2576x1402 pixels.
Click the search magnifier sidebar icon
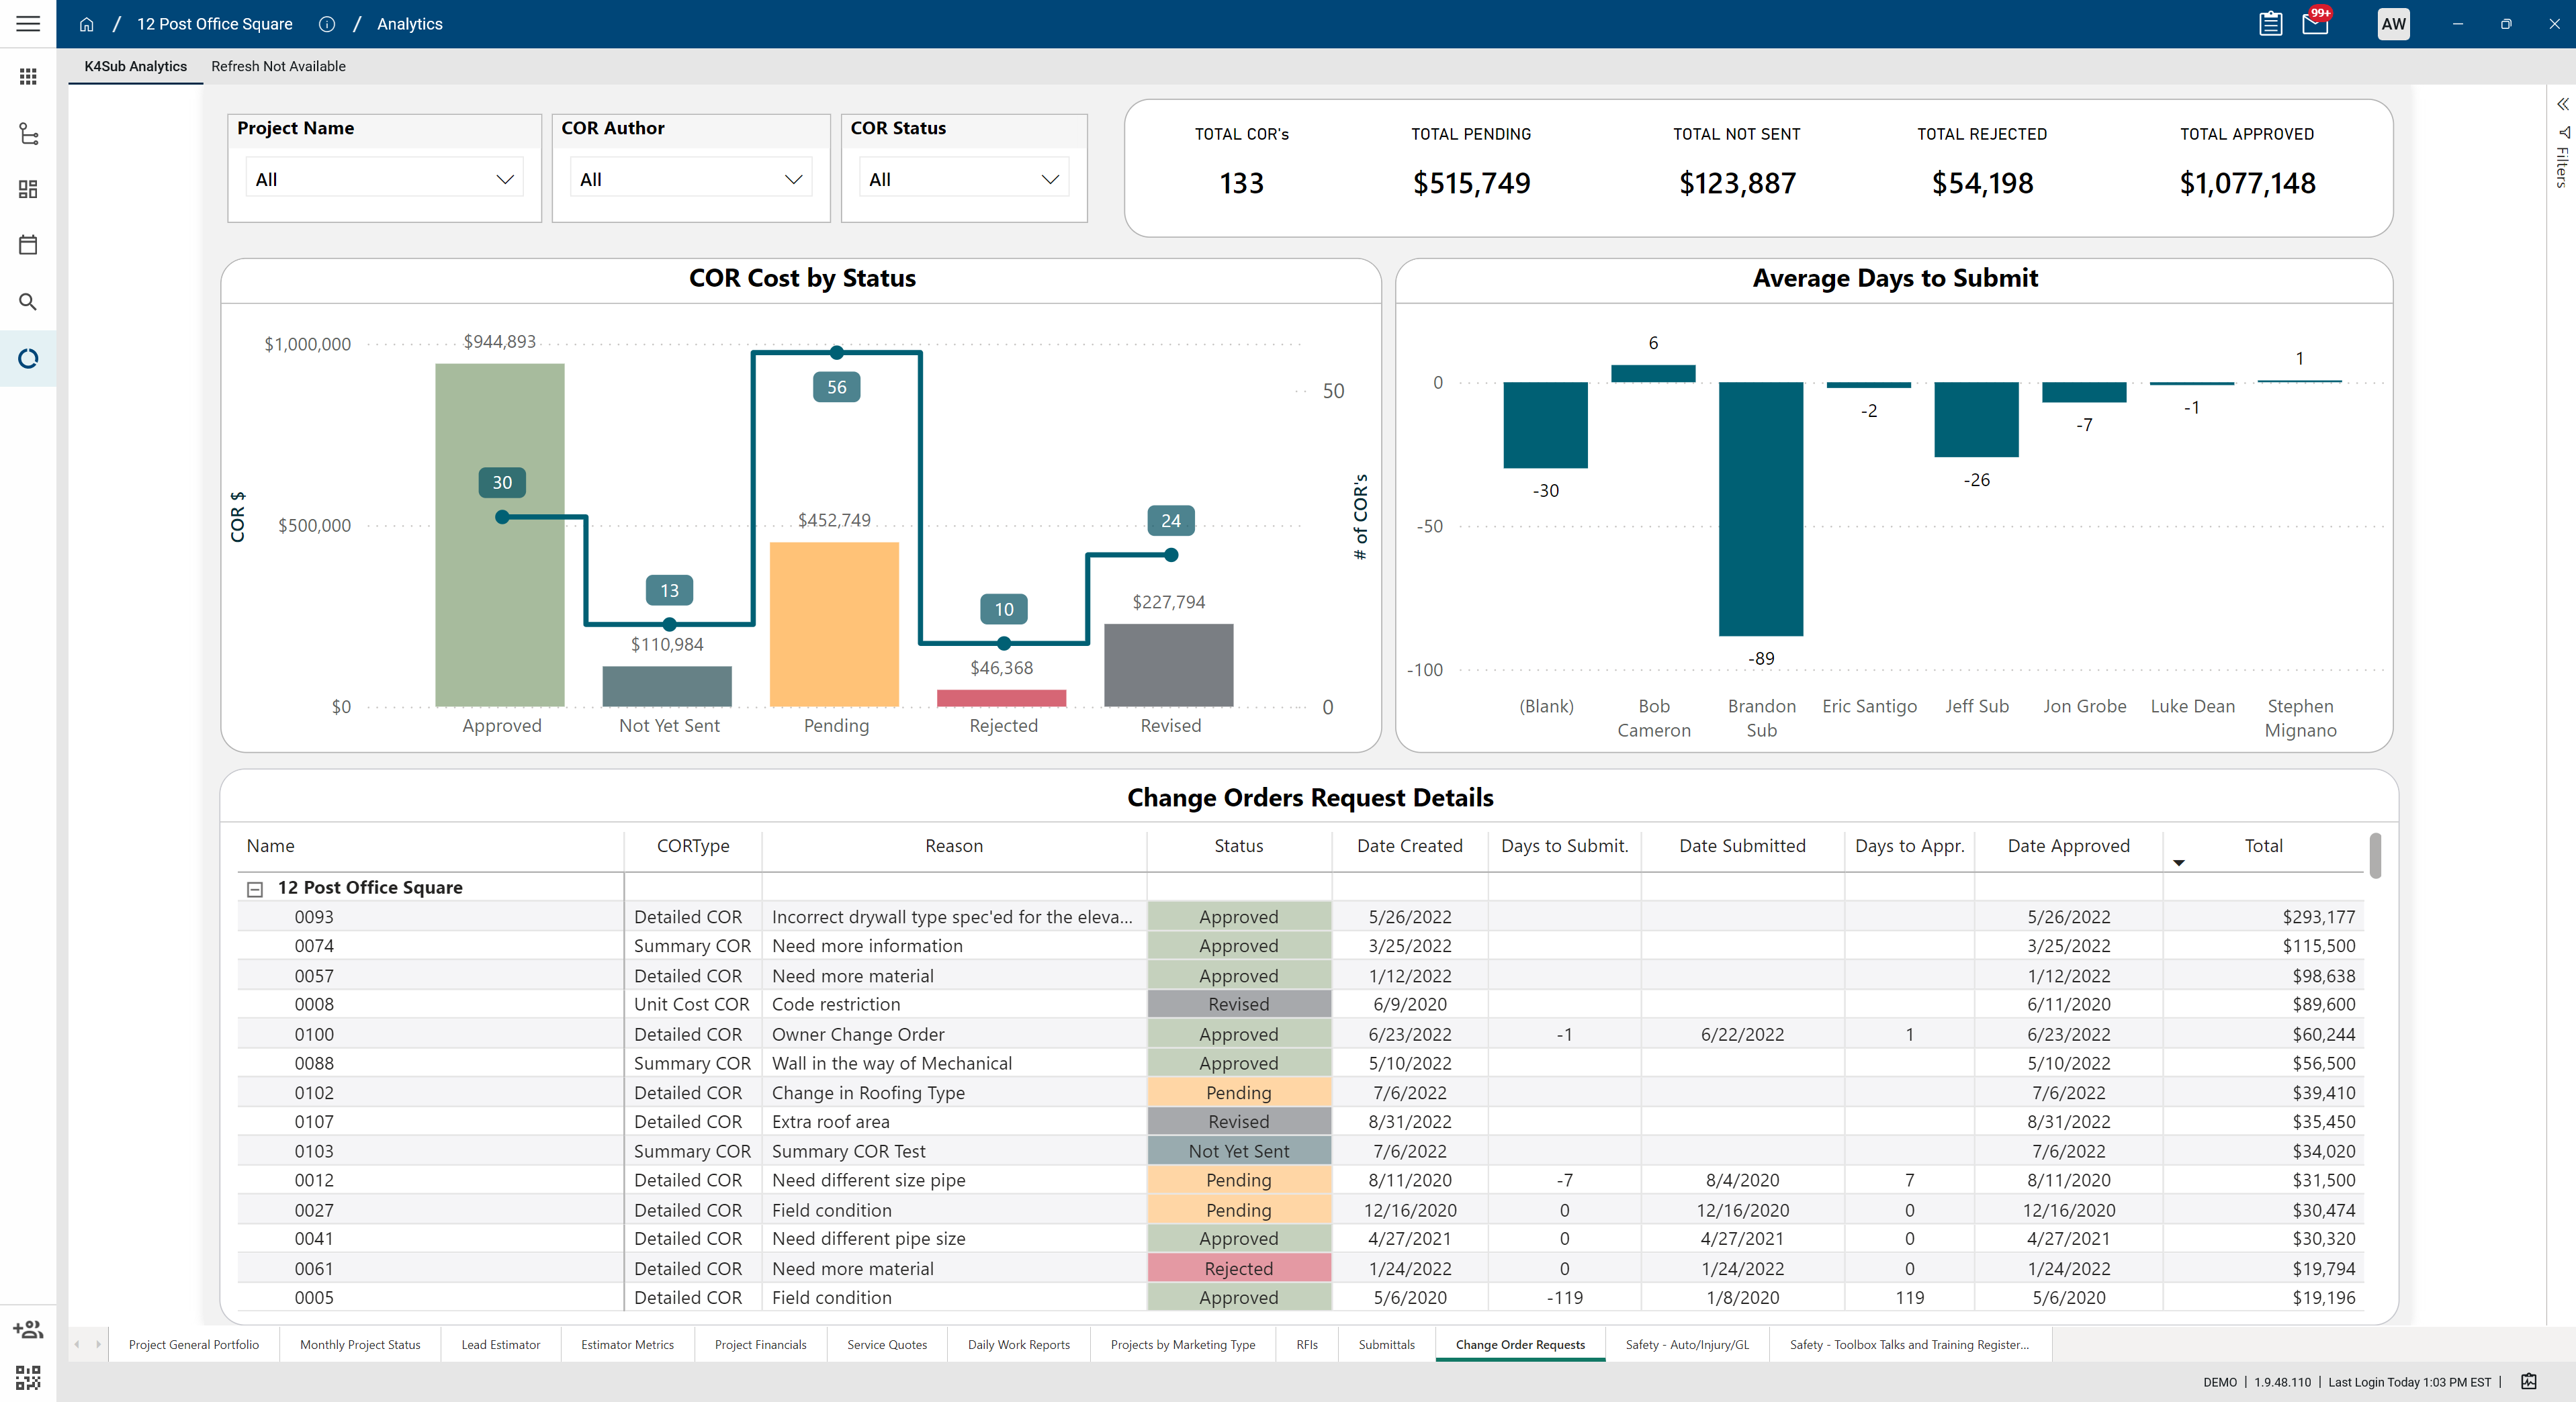click(x=28, y=301)
